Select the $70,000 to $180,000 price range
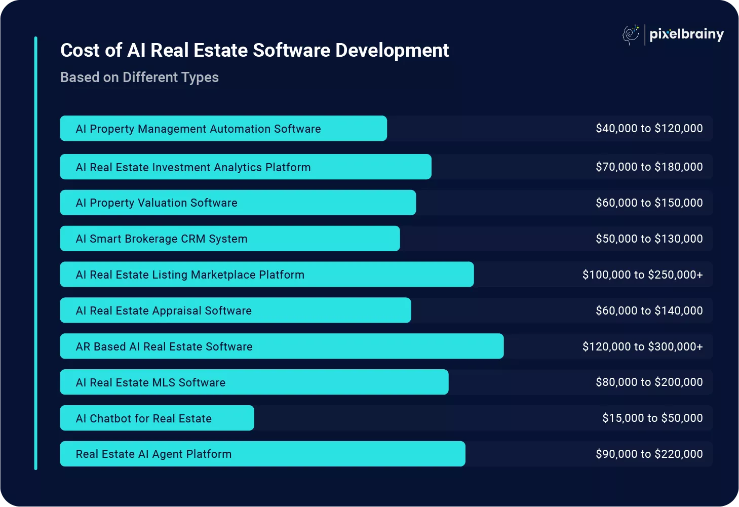This screenshot has height=507, width=739. (x=649, y=167)
